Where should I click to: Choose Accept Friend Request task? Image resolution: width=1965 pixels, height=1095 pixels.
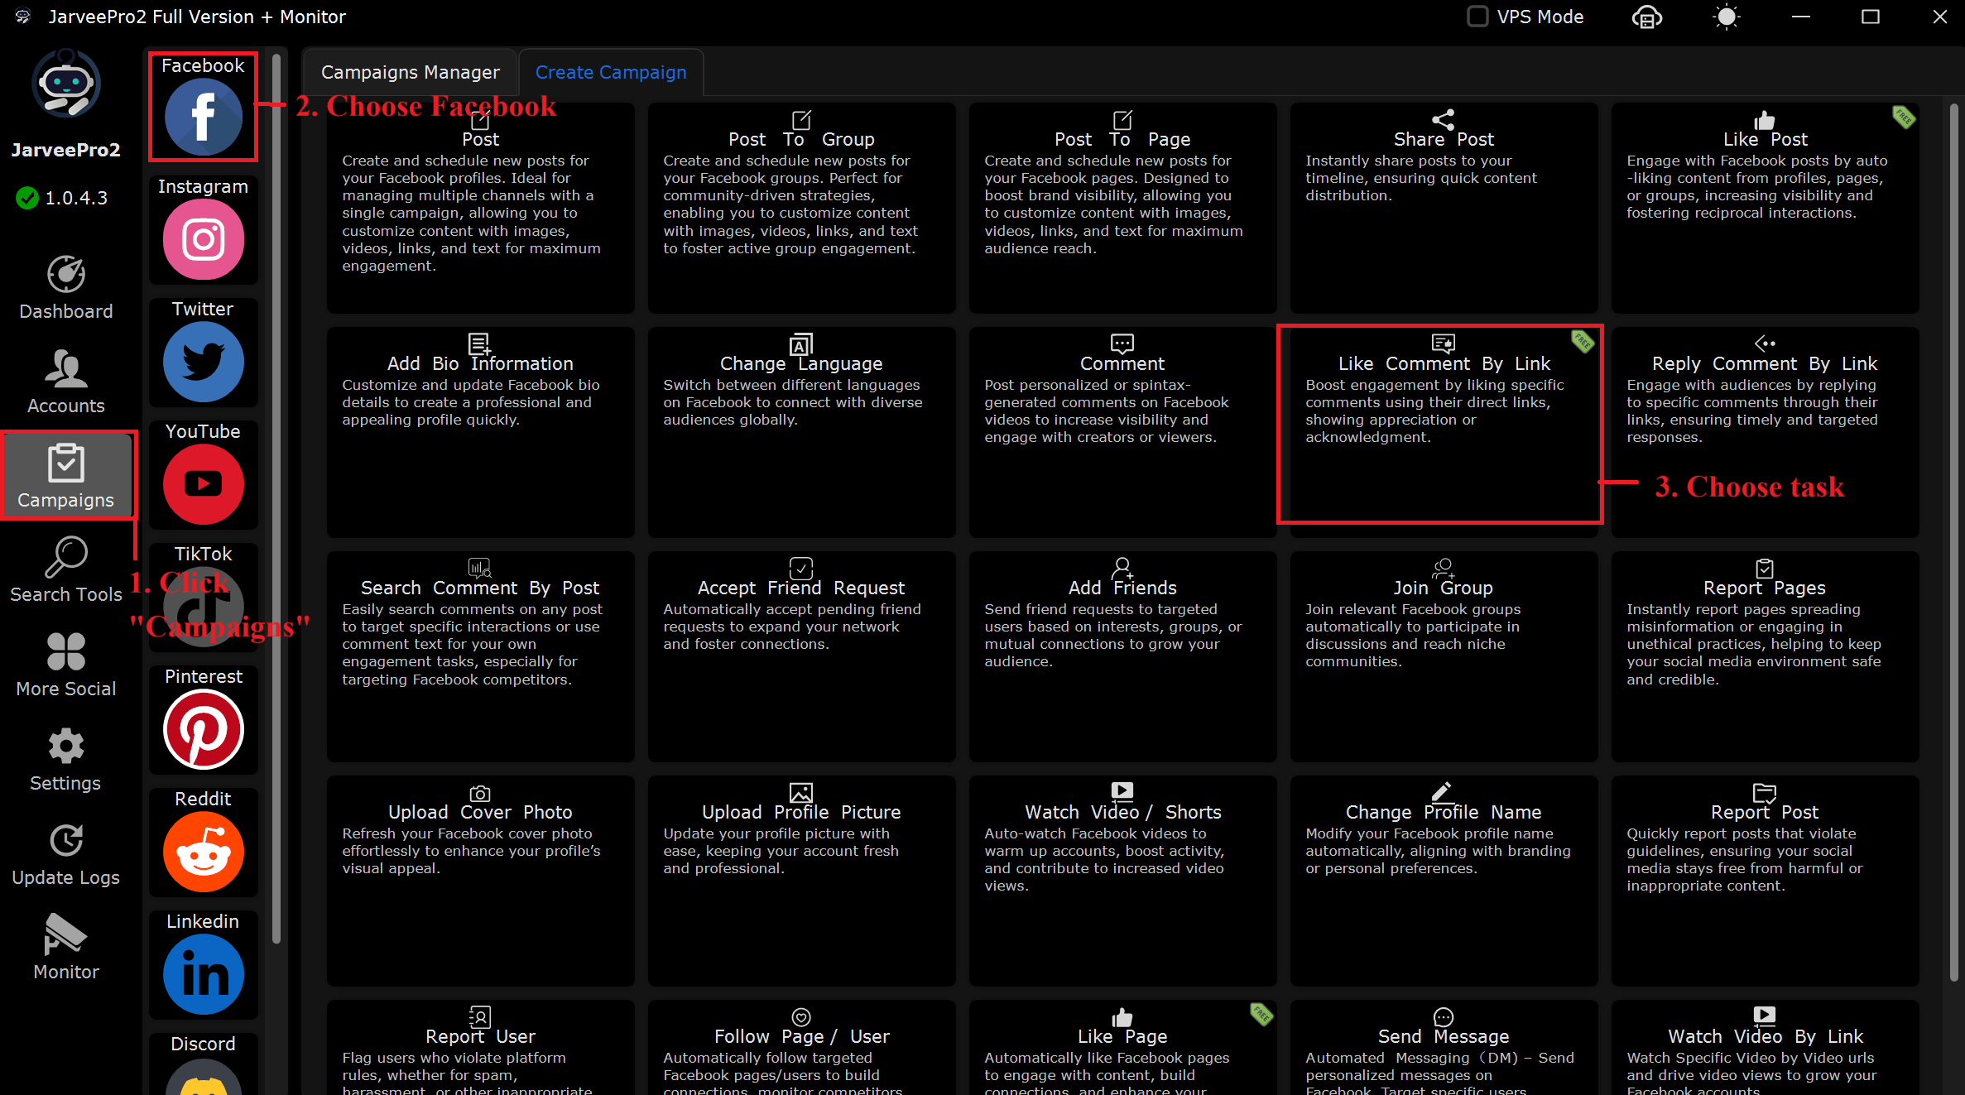click(801, 656)
